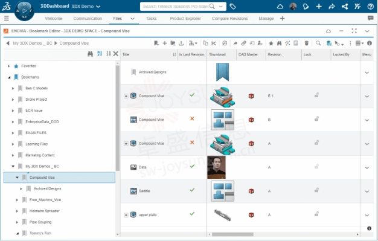Click the star favorites icon in toolbar

[271, 43]
